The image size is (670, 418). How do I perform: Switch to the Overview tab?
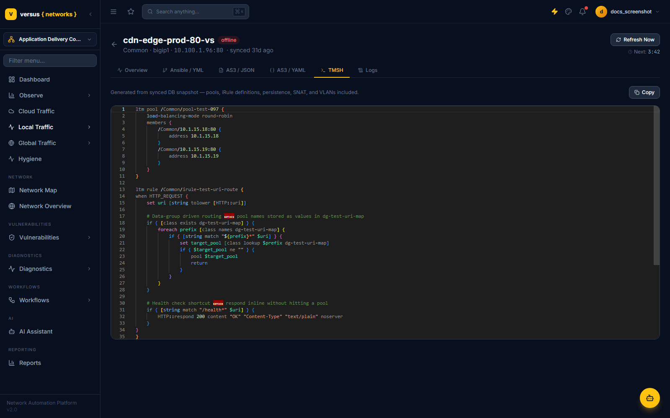[x=132, y=70]
